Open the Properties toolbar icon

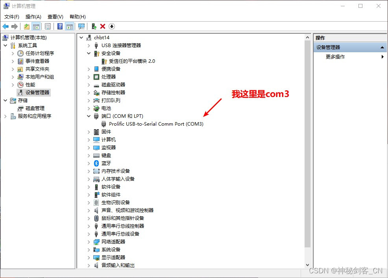point(48,26)
